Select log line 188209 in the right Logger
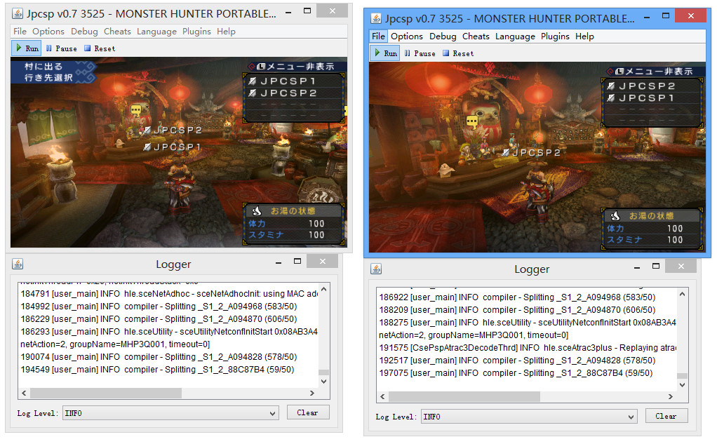717x444 pixels. [x=517, y=310]
